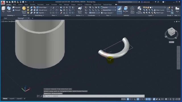Select the Move Gizmo tool
Viewport: 182px width, 102px height.
point(132,10)
